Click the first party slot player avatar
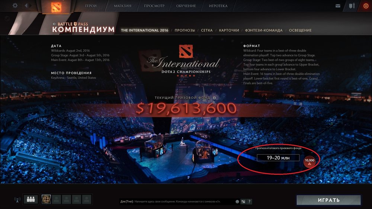The image size is (372, 209). tap(46, 199)
